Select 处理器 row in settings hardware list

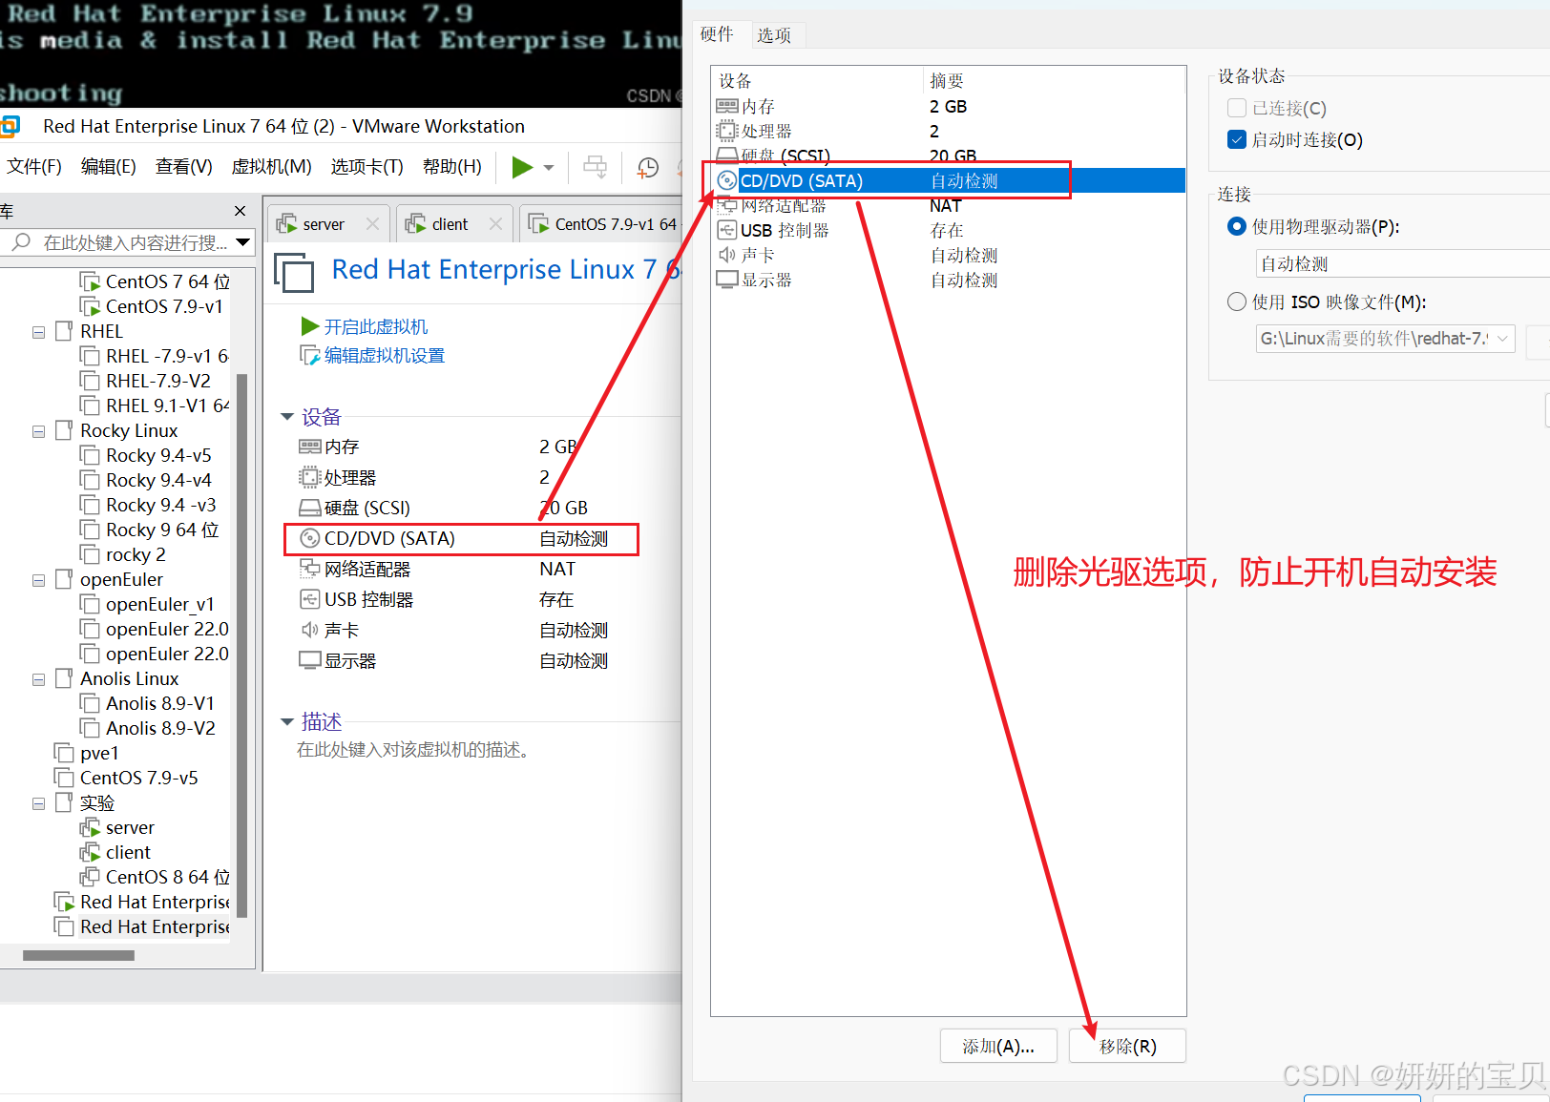pos(948,131)
